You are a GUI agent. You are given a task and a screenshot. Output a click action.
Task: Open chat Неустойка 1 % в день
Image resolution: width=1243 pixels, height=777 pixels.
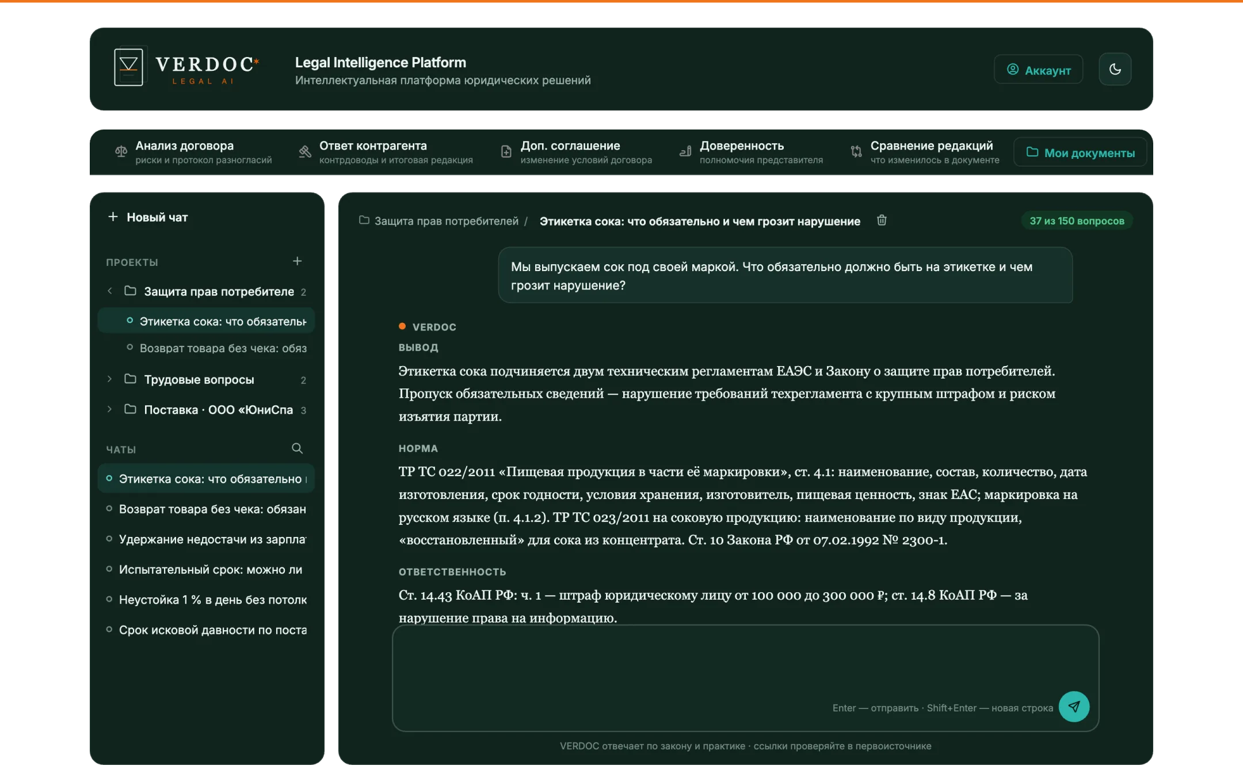point(207,599)
